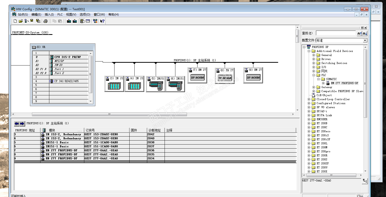Select the (4) IM 153 slave station icon
The image size is (386, 197).
[x=134, y=84]
